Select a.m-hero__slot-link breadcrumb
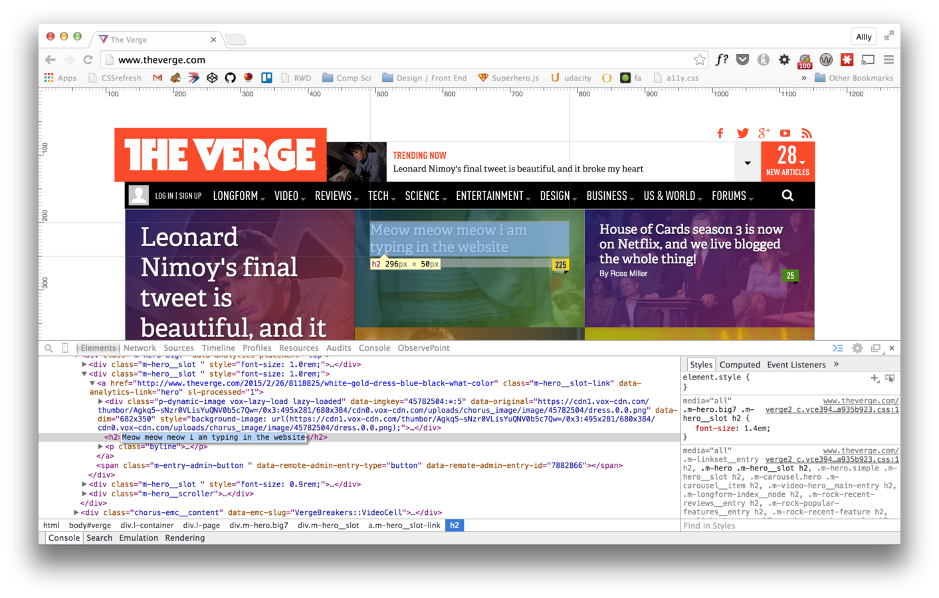This screenshot has width=939, height=598. click(404, 525)
